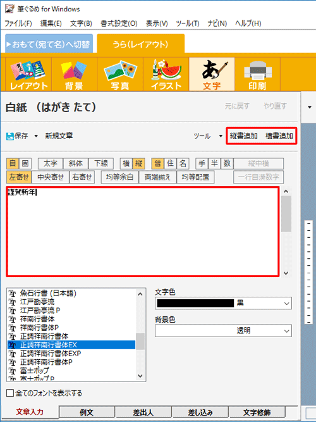The height and width of the screenshot is (422, 316).
Task: Click into the 謹賀新年 text input area
Action: [x=143, y=232]
